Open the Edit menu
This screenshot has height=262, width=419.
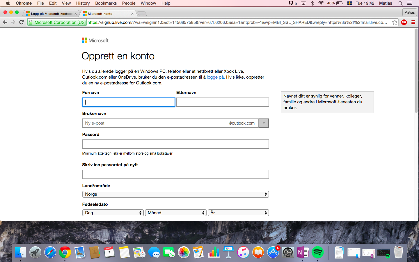53,3
